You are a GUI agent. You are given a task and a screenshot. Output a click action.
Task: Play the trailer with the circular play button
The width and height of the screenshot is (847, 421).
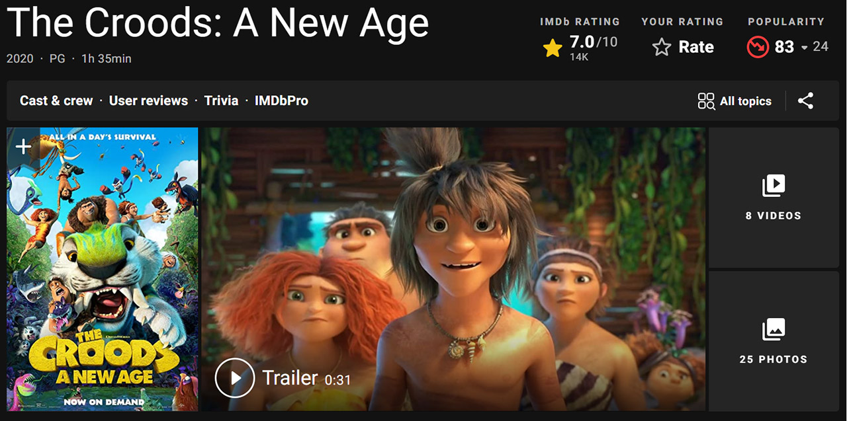tap(235, 378)
